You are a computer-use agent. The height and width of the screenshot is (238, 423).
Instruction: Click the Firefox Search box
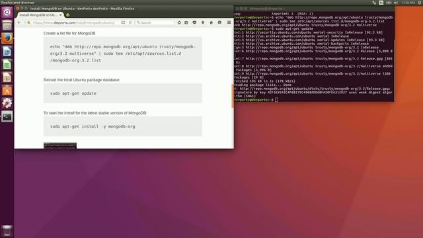tap(155, 22)
